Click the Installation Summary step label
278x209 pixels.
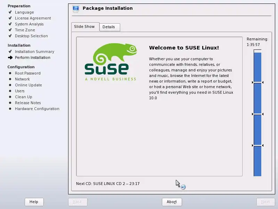(34, 52)
